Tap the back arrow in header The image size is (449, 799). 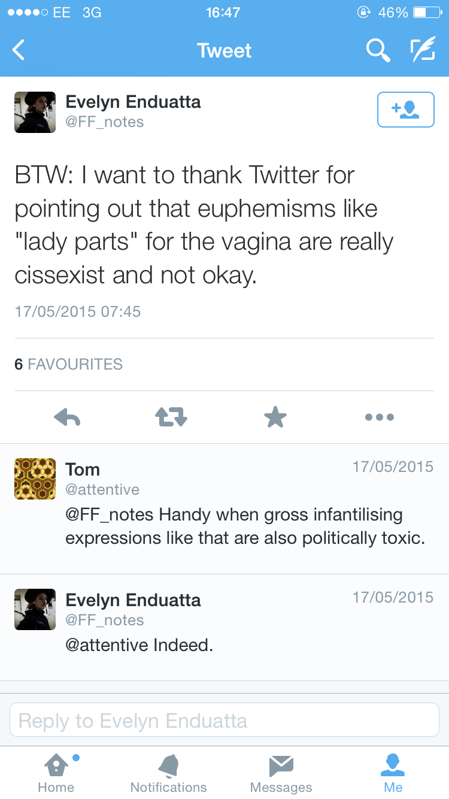19,50
